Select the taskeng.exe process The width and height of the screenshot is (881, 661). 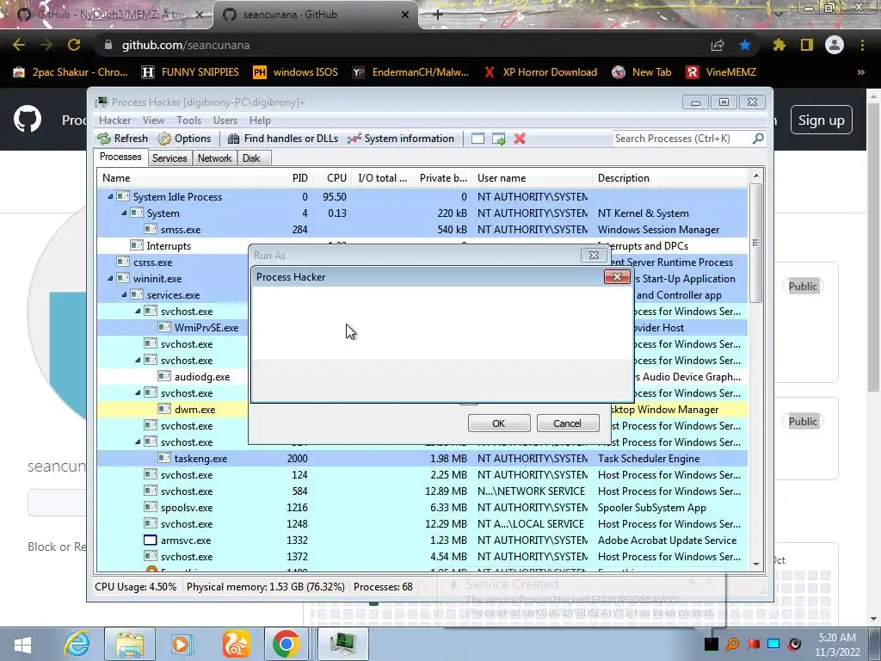point(422,458)
